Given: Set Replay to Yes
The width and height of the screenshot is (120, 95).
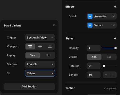Looking at the screenshot, I should tap(33, 55).
